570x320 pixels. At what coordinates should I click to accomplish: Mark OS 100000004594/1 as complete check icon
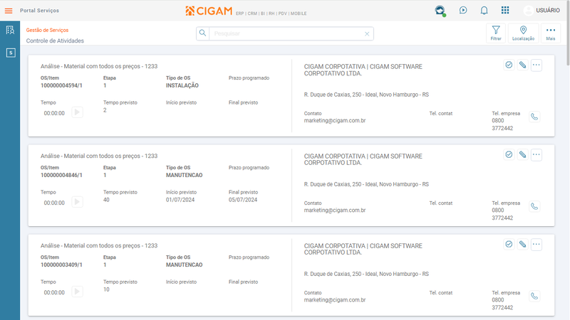coord(509,65)
